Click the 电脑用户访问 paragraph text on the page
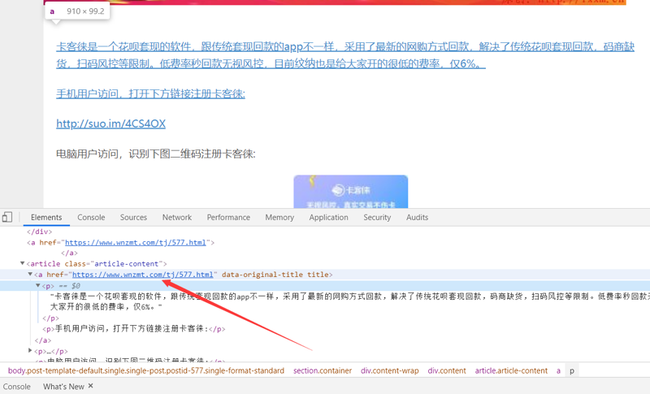Viewport: 650px width, 394px height. (x=156, y=154)
